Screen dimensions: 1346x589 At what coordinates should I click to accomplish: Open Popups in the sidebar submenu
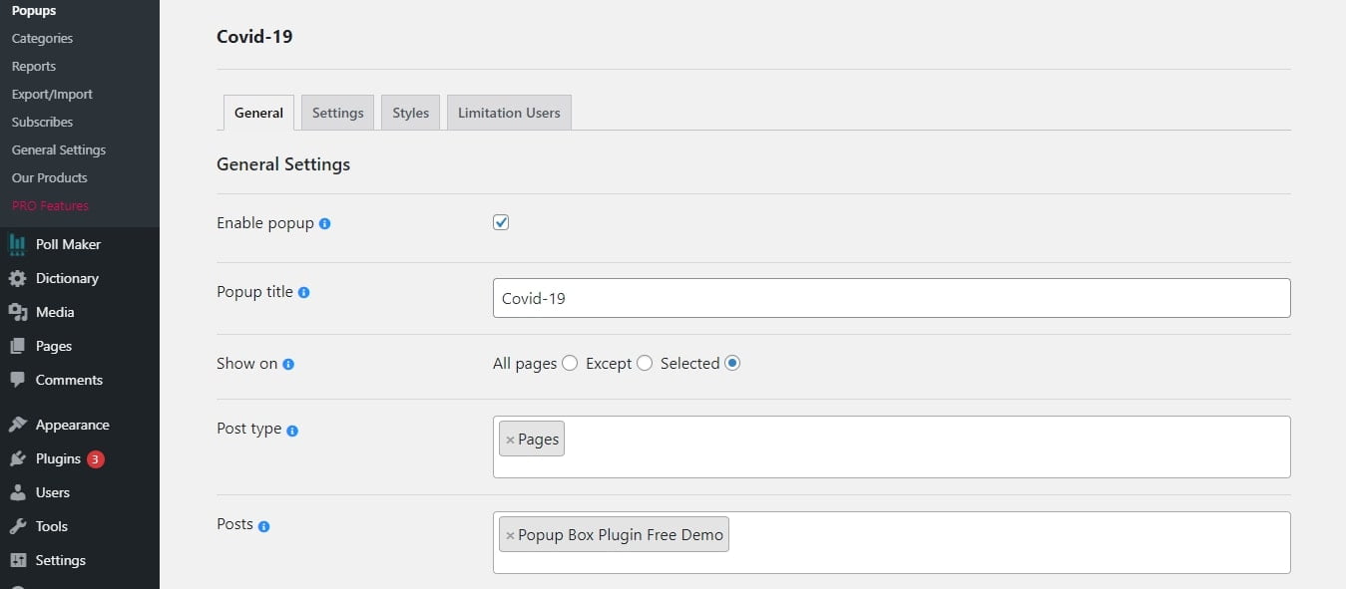[34, 10]
